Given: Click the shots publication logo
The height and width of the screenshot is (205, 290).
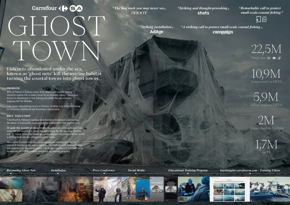Looking at the screenshot, I should tap(203, 13).
